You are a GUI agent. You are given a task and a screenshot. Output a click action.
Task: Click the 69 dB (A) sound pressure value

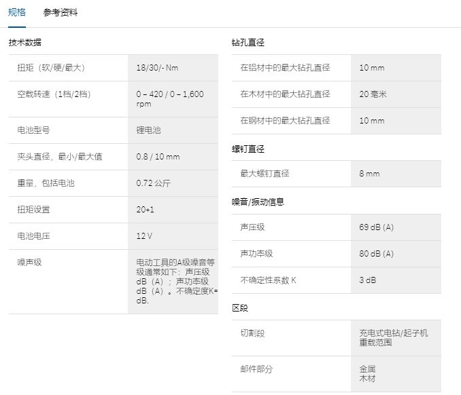376,227
